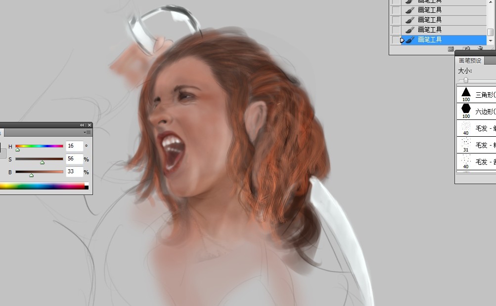
Task: Click the brush icon in the highlighted history row
Action: [x=410, y=40]
